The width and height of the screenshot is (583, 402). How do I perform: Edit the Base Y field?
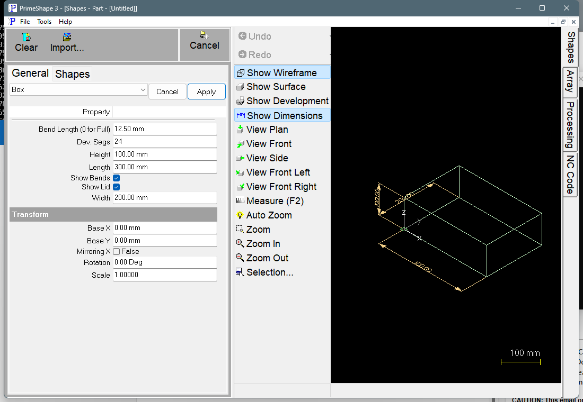point(165,241)
